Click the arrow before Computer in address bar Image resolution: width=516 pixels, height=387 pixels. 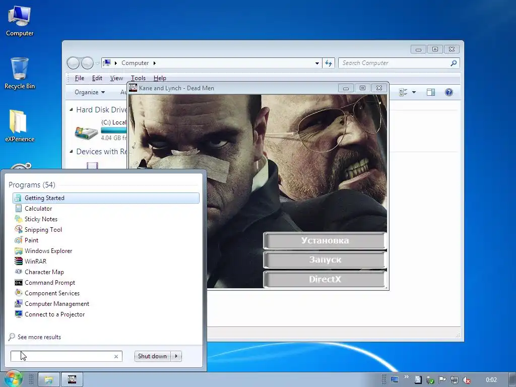[116, 63]
